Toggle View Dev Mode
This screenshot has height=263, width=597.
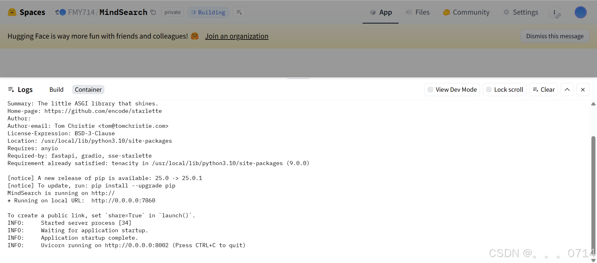point(452,90)
